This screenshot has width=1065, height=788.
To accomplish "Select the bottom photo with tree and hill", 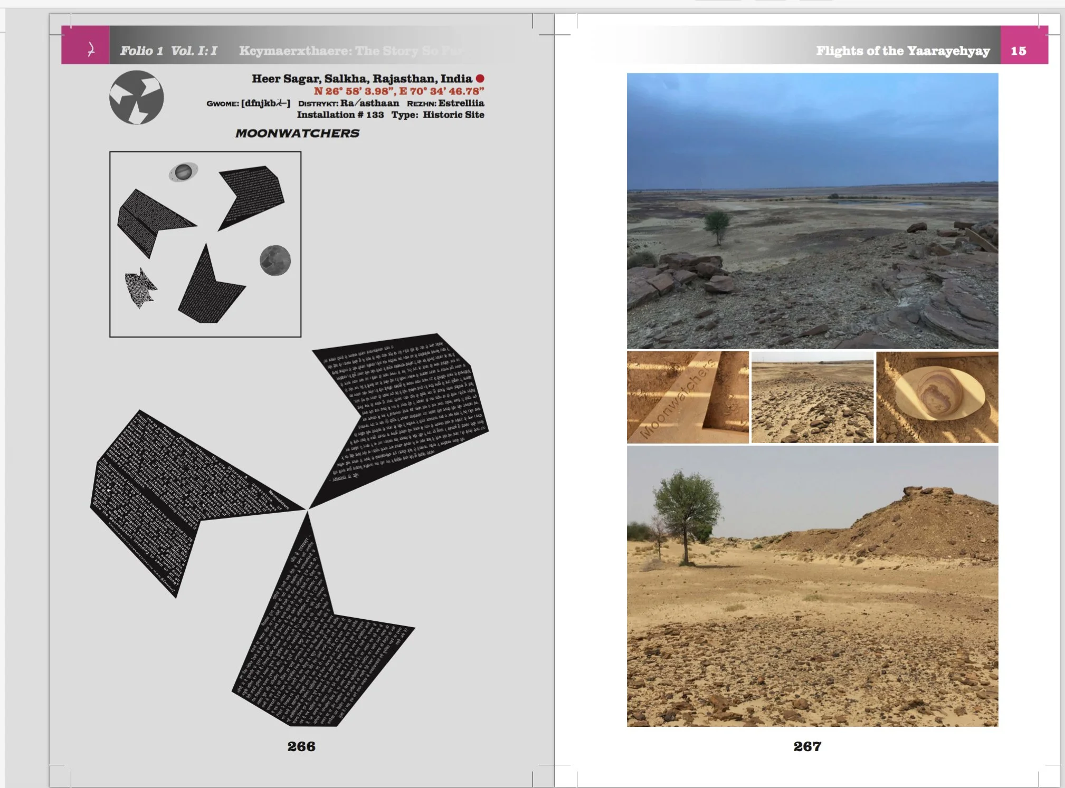I will point(812,586).
